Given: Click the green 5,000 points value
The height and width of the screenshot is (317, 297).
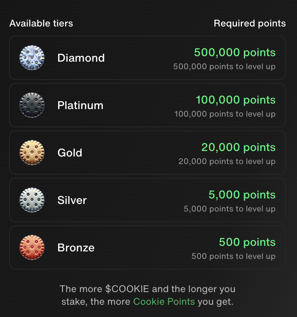Looking at the screenshot, I should pos(242,195).
